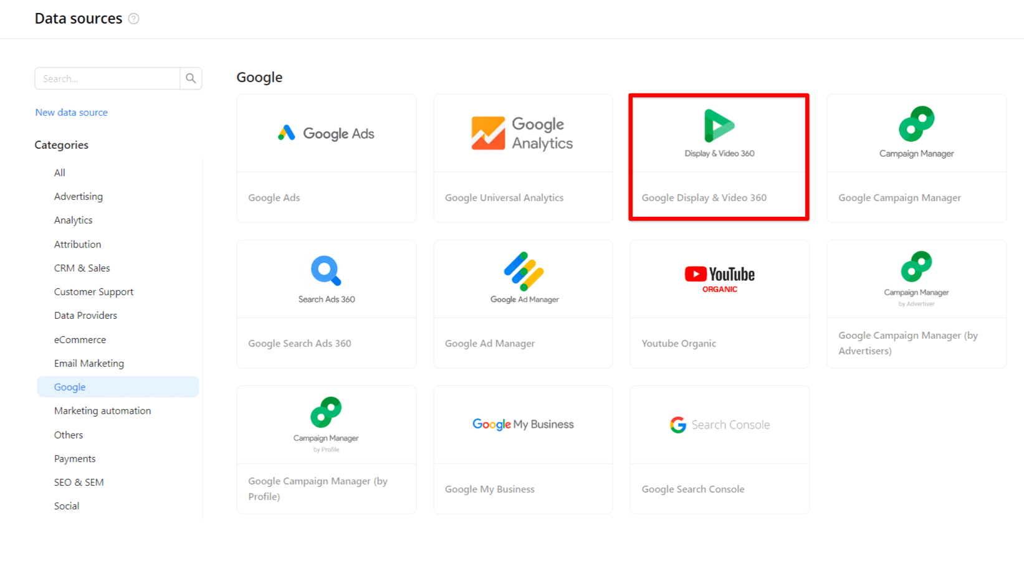Image resolution: width=1024 pixels, height=568 pixels.
Task: Click the Google My Business logo
Action: coord(523,424)
